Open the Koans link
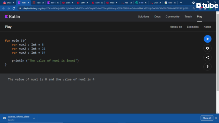The height and width of the screenshot is (123, 219). [x=207, y=27]
